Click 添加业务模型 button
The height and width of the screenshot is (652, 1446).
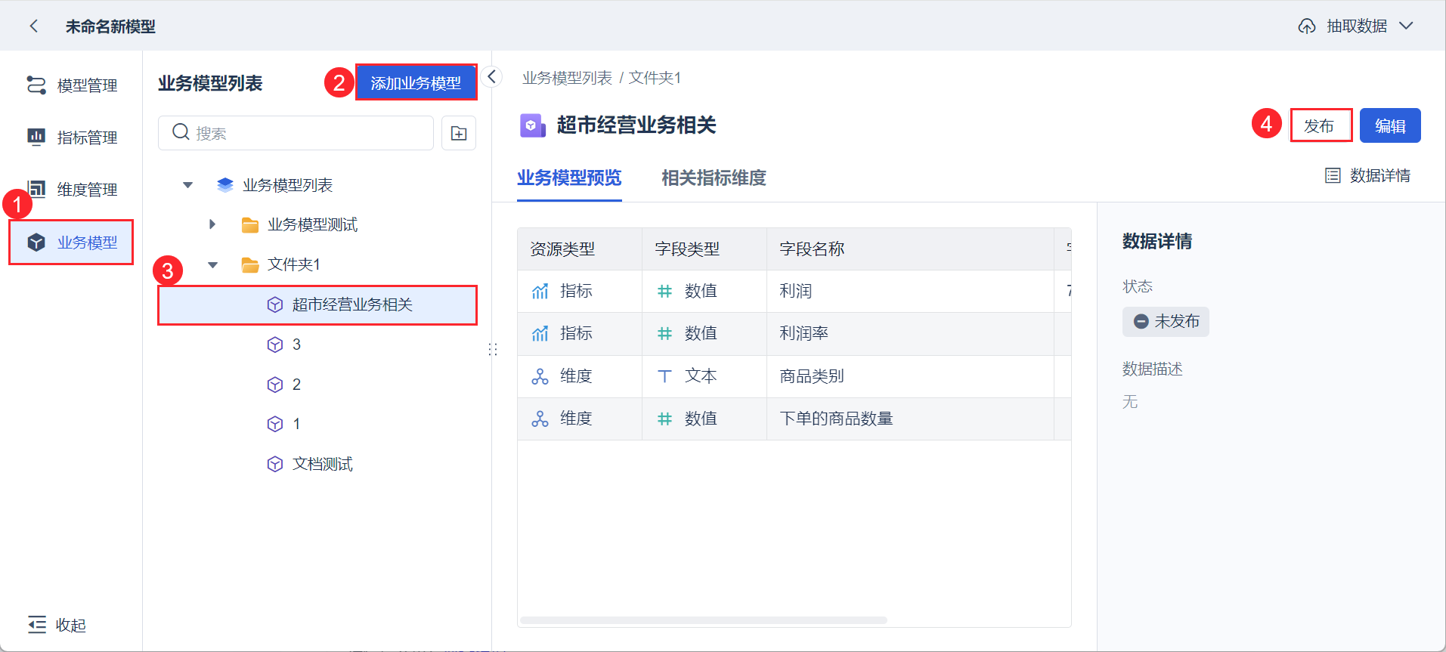(416, 83)
